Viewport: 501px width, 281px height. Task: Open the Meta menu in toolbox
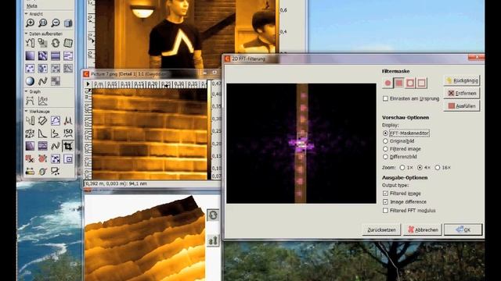coord(31,5)
